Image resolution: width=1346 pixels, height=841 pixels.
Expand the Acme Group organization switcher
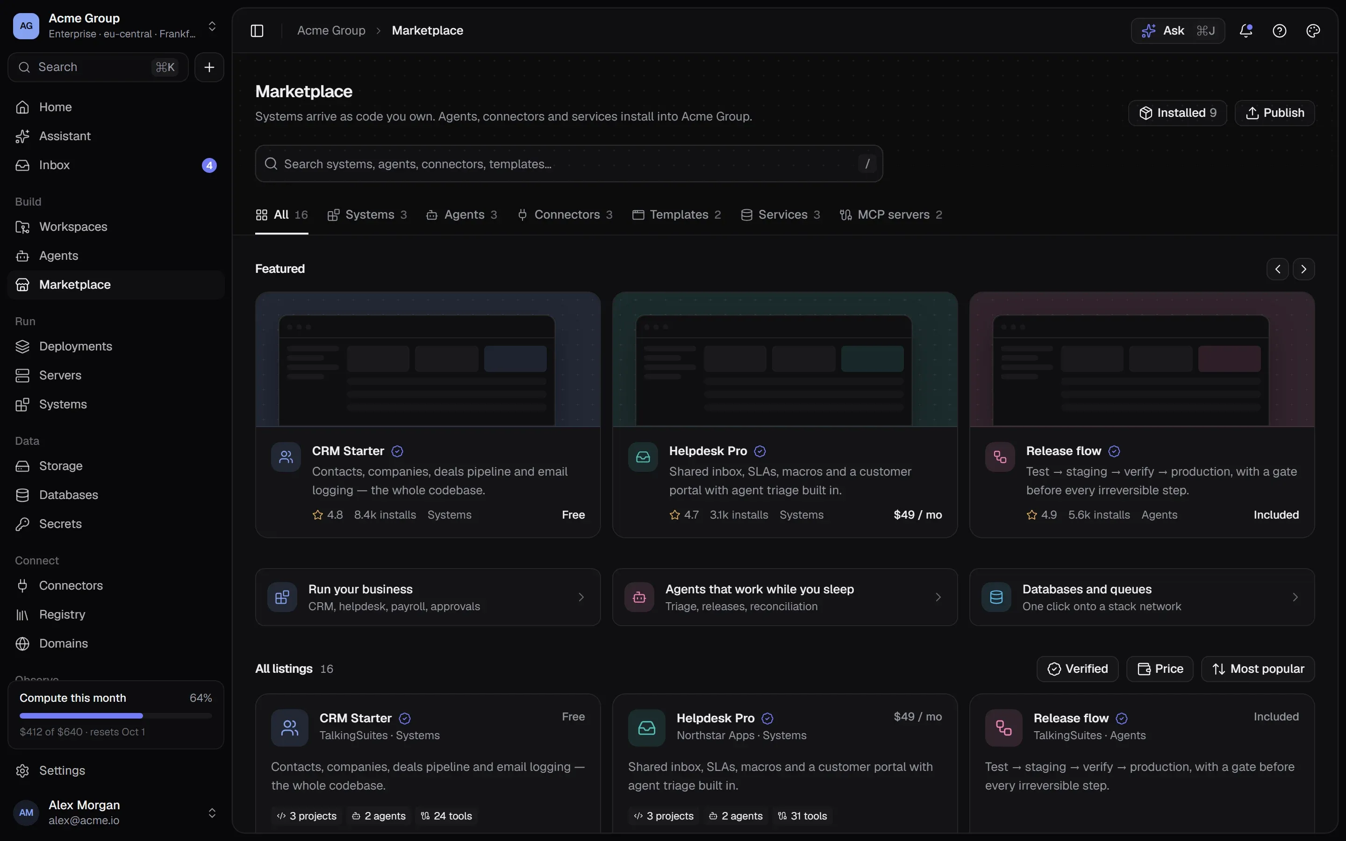tap(116, 26)
